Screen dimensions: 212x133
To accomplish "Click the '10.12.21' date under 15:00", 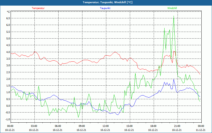I will tap(129, 130).
